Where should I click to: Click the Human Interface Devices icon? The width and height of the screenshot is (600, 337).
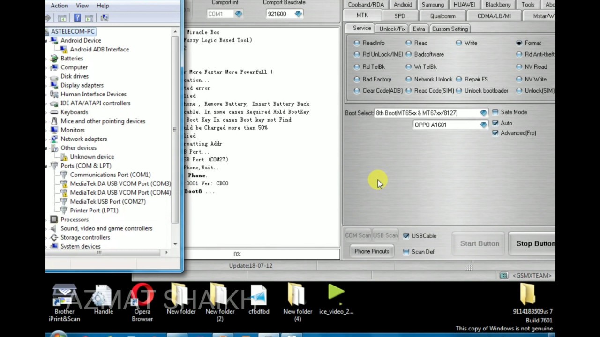[x=54, y=94]
